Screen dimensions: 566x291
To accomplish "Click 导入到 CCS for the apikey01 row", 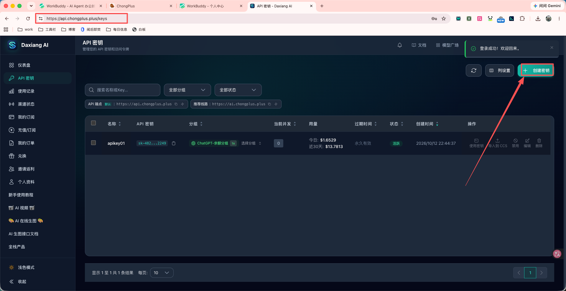I will click(x=498, y=143).
